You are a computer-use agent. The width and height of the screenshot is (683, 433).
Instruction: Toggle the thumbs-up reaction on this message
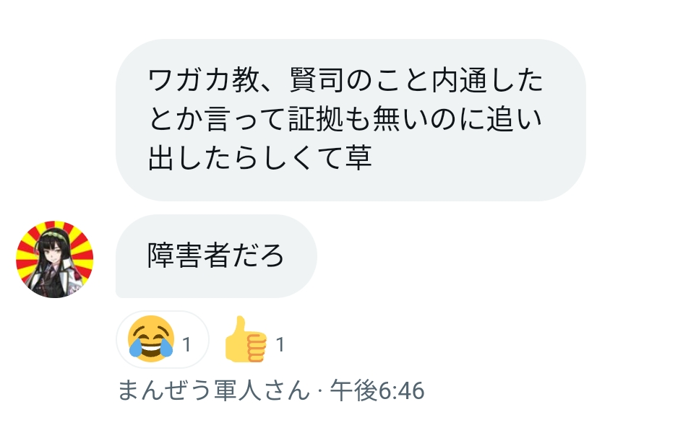tap(254, 339)
